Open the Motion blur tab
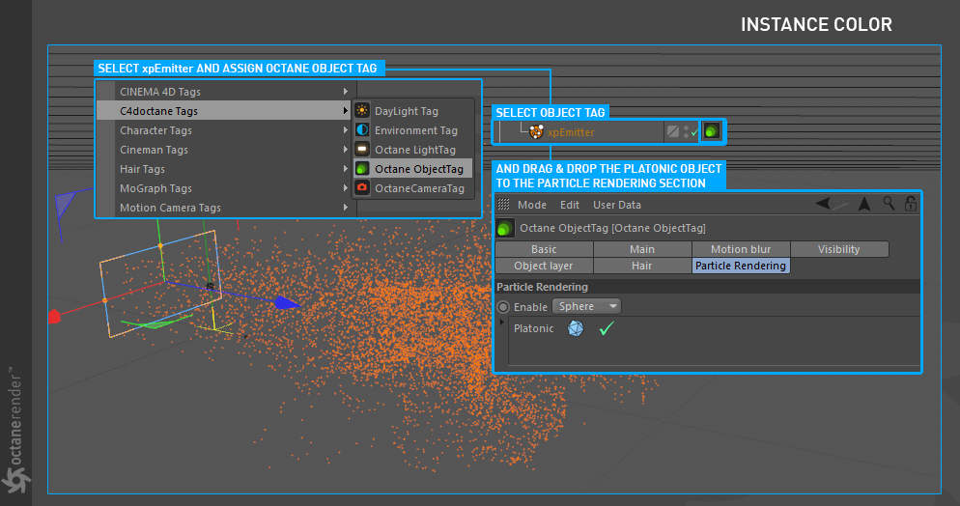This screenshot has height=506, width=960. 741,249
